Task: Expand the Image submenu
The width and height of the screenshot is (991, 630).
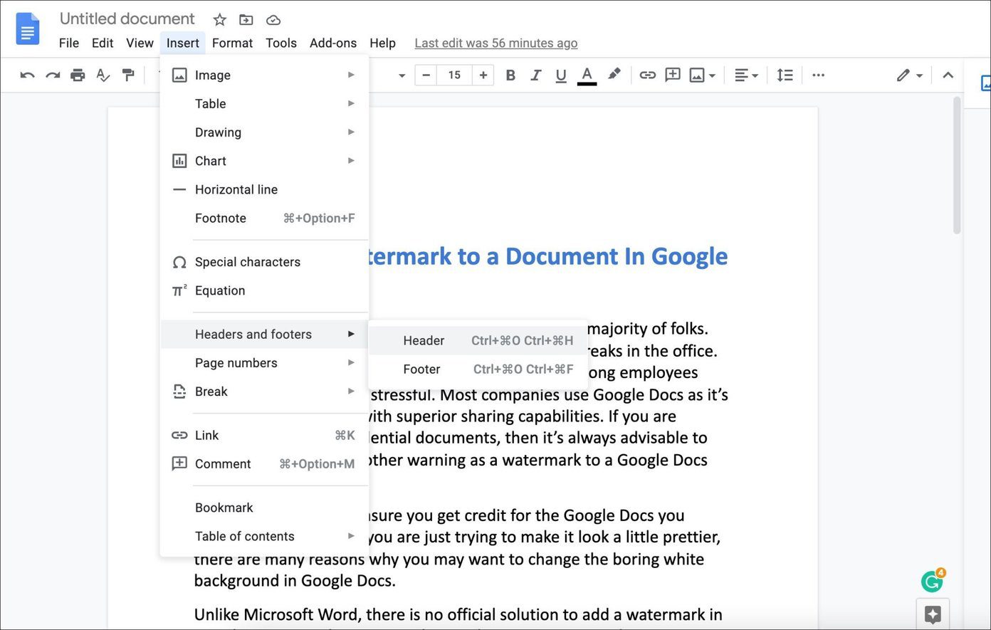Action: 264,75
